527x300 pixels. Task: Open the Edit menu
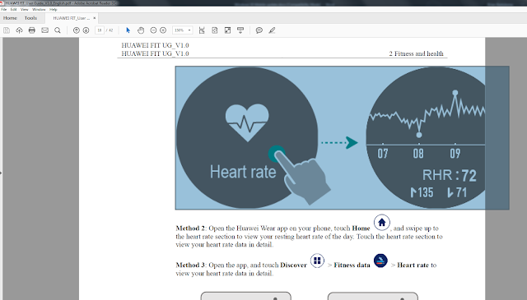coord(13,9)
